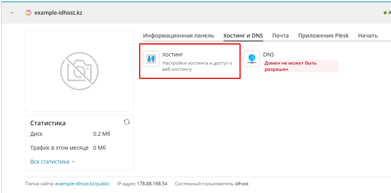Open the Hosting settings sliders icon

click(151, 59)
